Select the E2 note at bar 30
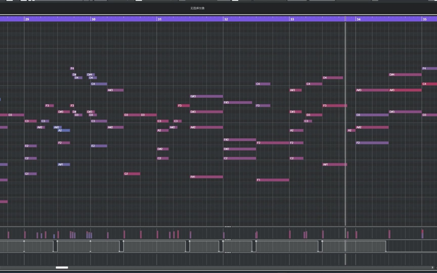The image size is (437, 273). click(99, 146)
